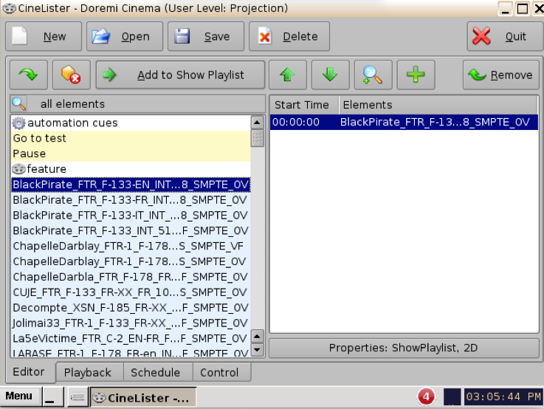Image resolution: width=544 pixels, height=409 pixels.
Task: Collapse the automation cues category
Action: (19, 123)
